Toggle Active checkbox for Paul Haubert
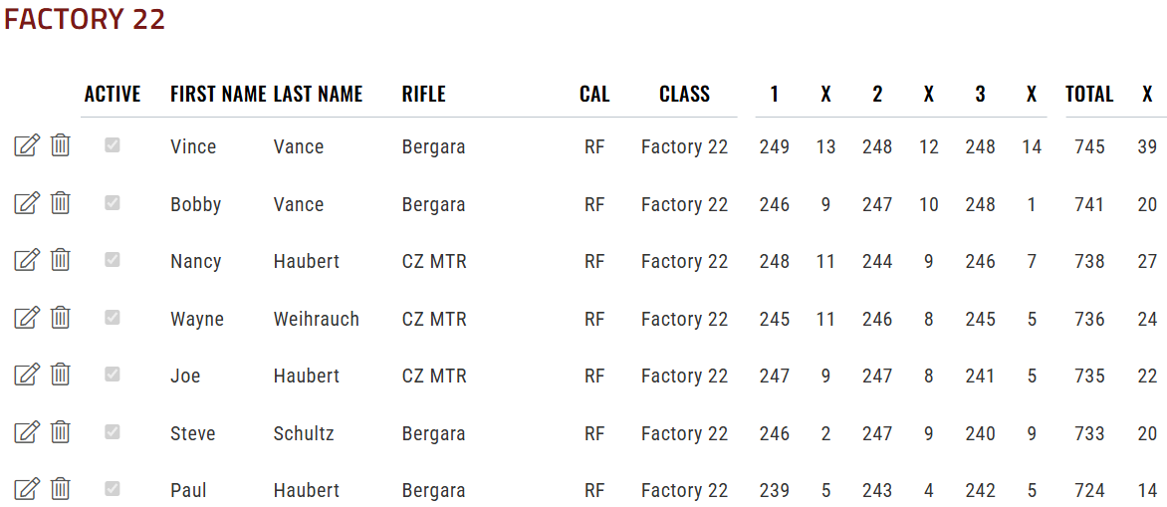 tap(113, 489)
